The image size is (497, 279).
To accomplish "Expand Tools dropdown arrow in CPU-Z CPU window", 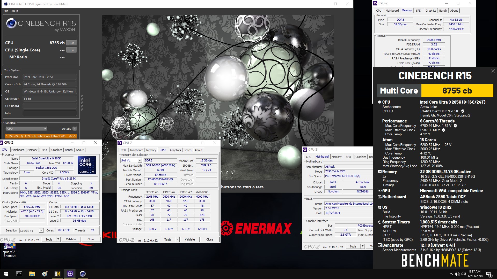I will tap(59, 239).
